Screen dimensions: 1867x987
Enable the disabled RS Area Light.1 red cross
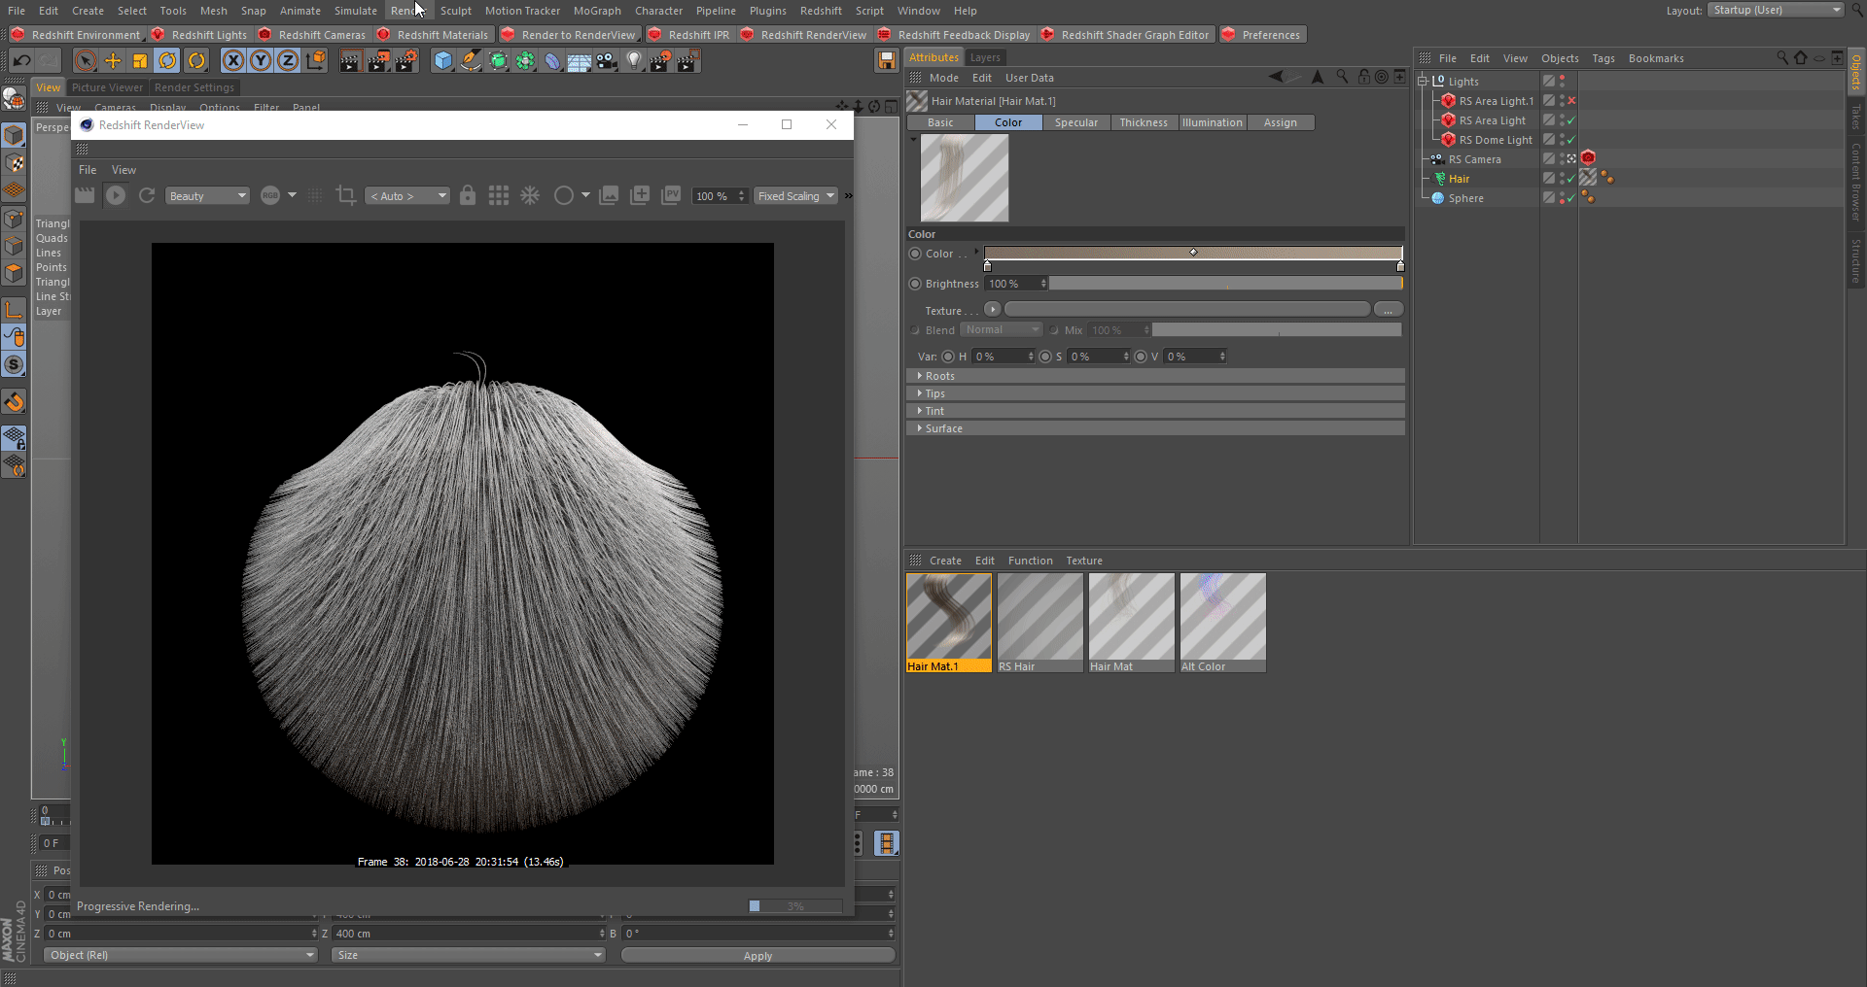[x=1571, y=101]
